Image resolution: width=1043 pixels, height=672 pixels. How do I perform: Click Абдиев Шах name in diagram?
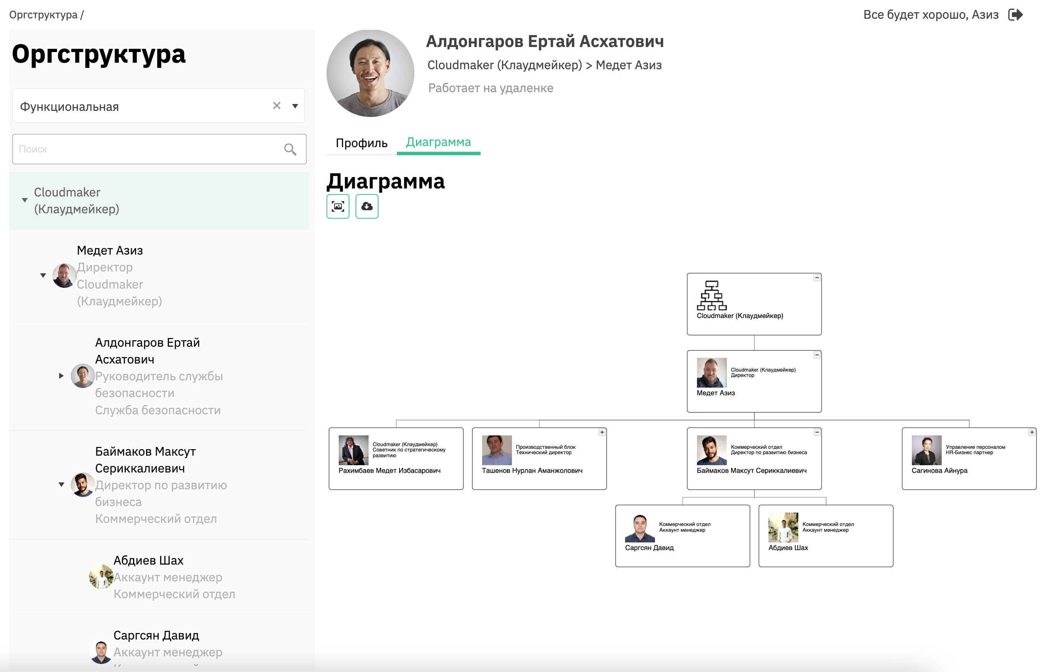click(788, 548)
